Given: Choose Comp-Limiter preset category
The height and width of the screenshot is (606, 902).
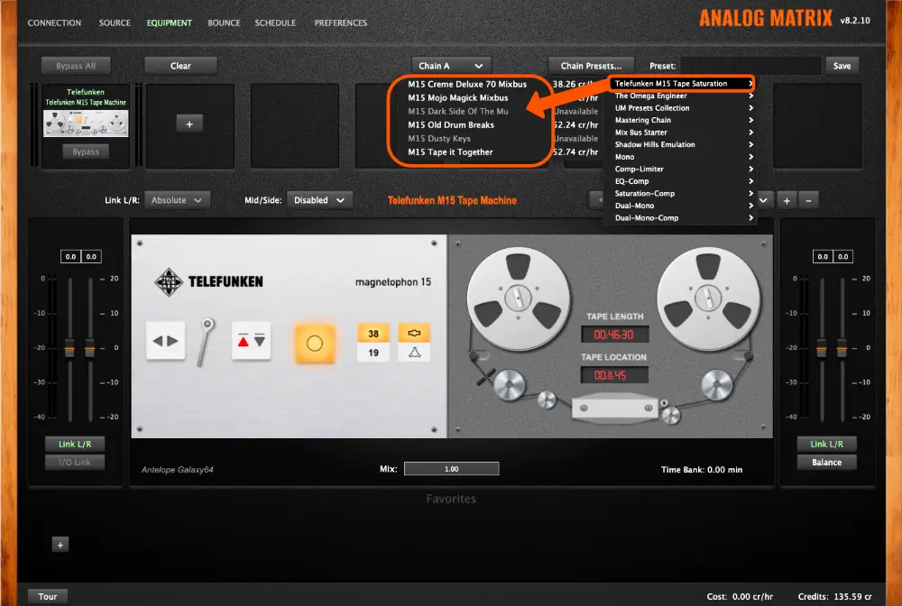Looking at the screenshot, I should coord(682,169).
